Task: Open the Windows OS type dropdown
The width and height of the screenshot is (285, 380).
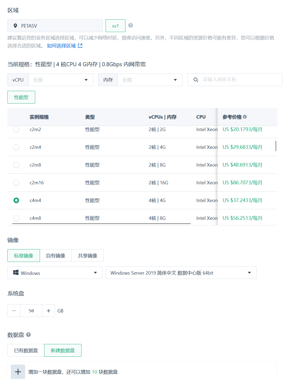Action: (x=55, y=273)
